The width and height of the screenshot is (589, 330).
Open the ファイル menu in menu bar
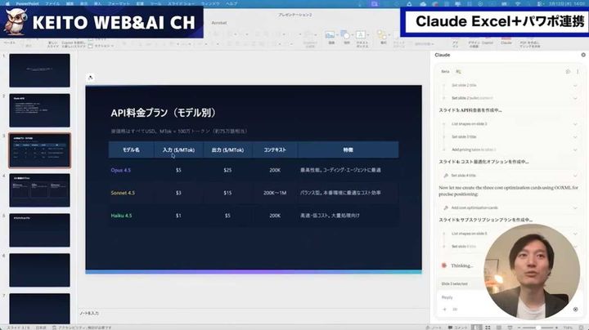coord(52,3)
